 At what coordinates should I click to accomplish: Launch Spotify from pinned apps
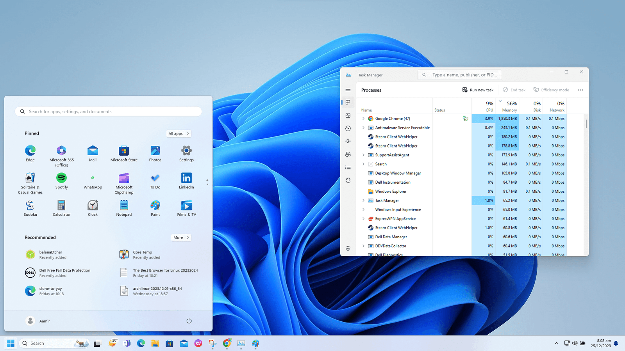(62, 181)
